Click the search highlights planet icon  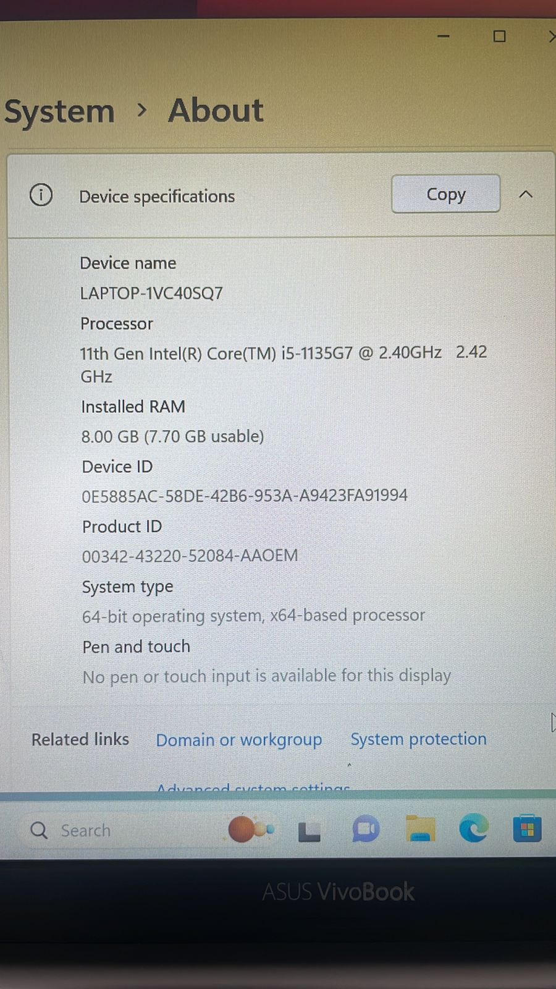point(250,830)
